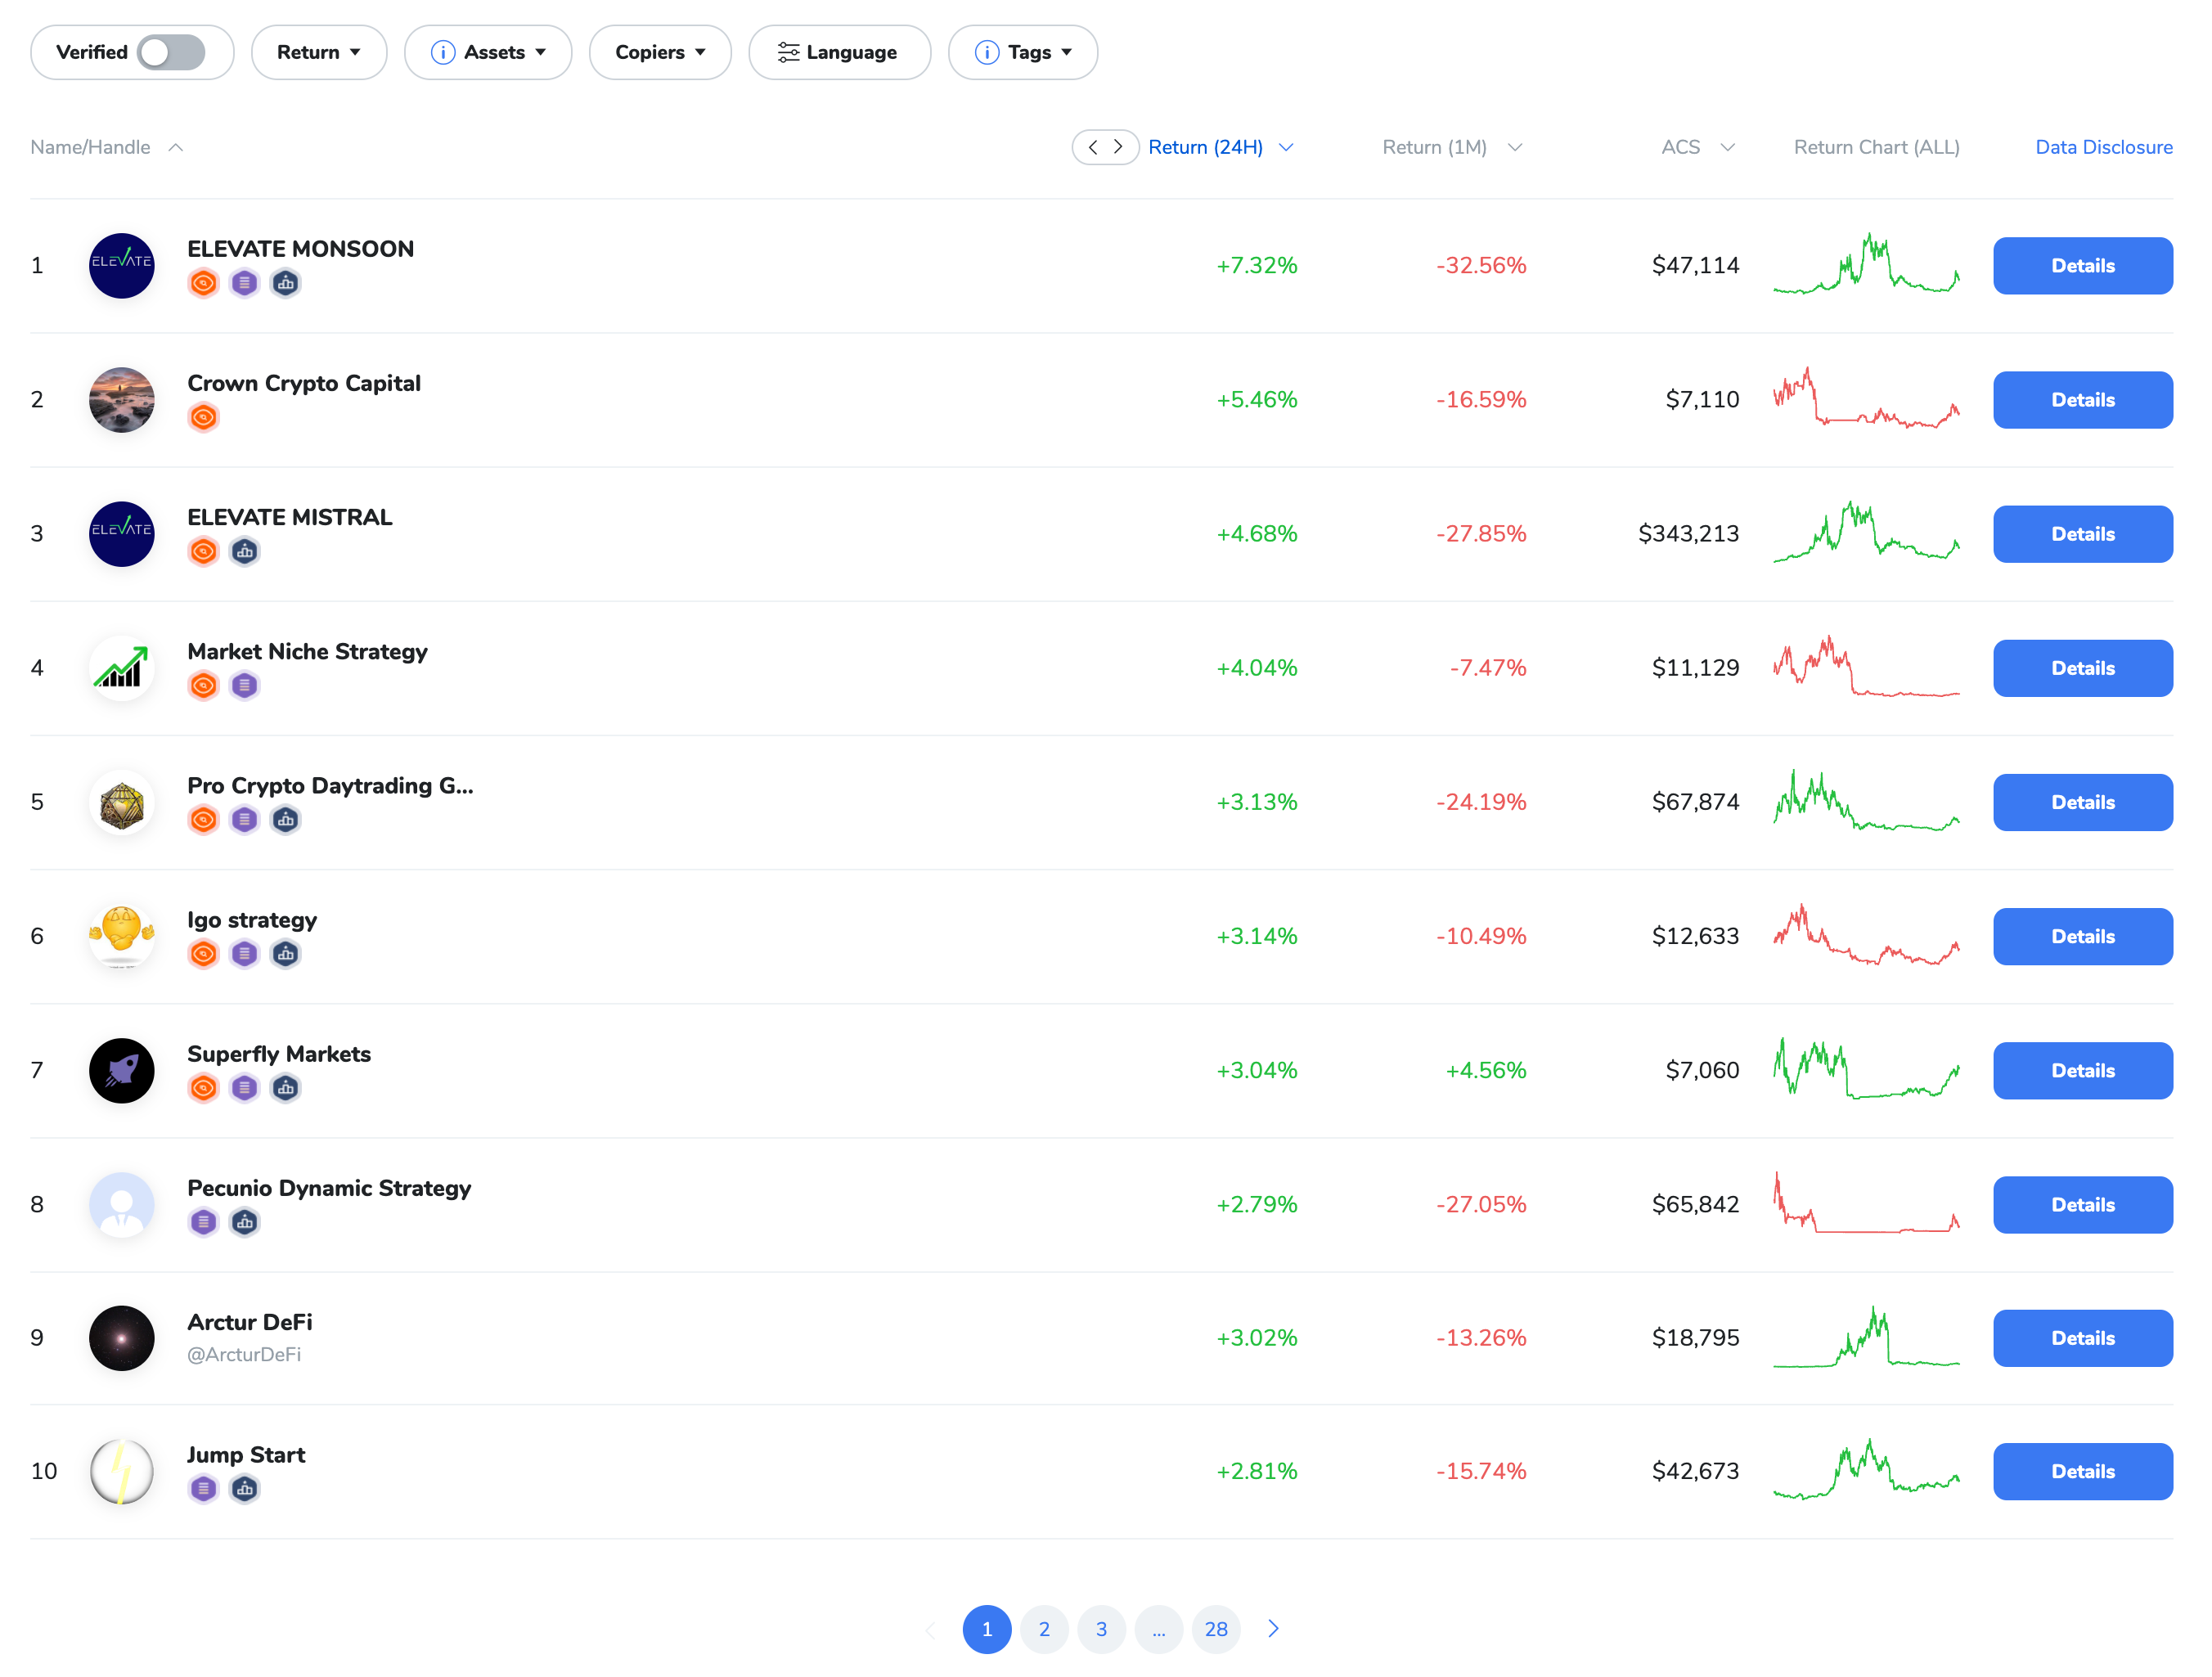Enable the Verified toggle switch
The width and height of the screenshot is (2212, 1677).
[x=168, y=52]
